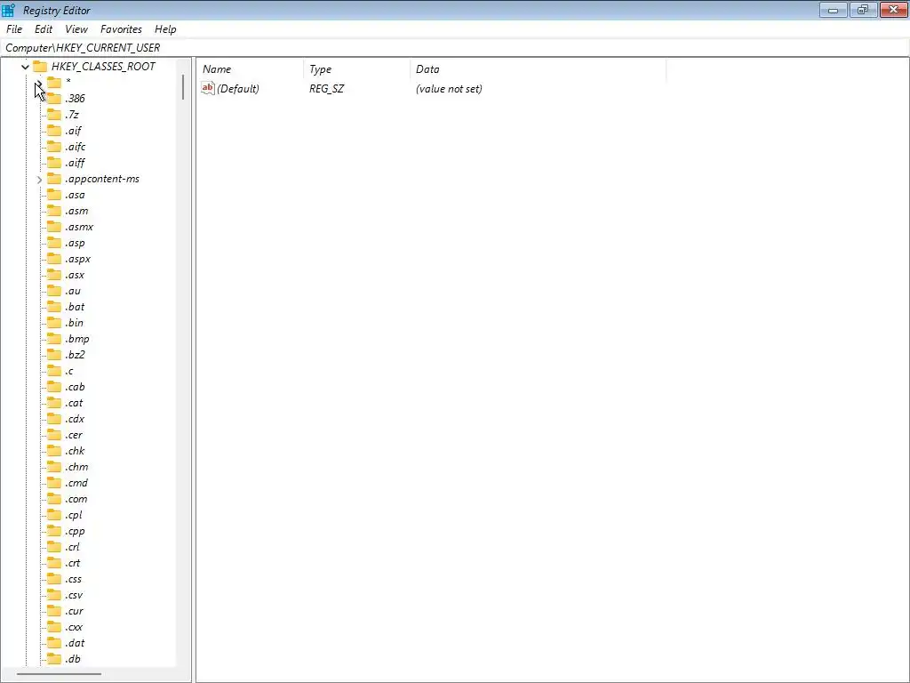Select the .cxx registry key

[74, 627]
